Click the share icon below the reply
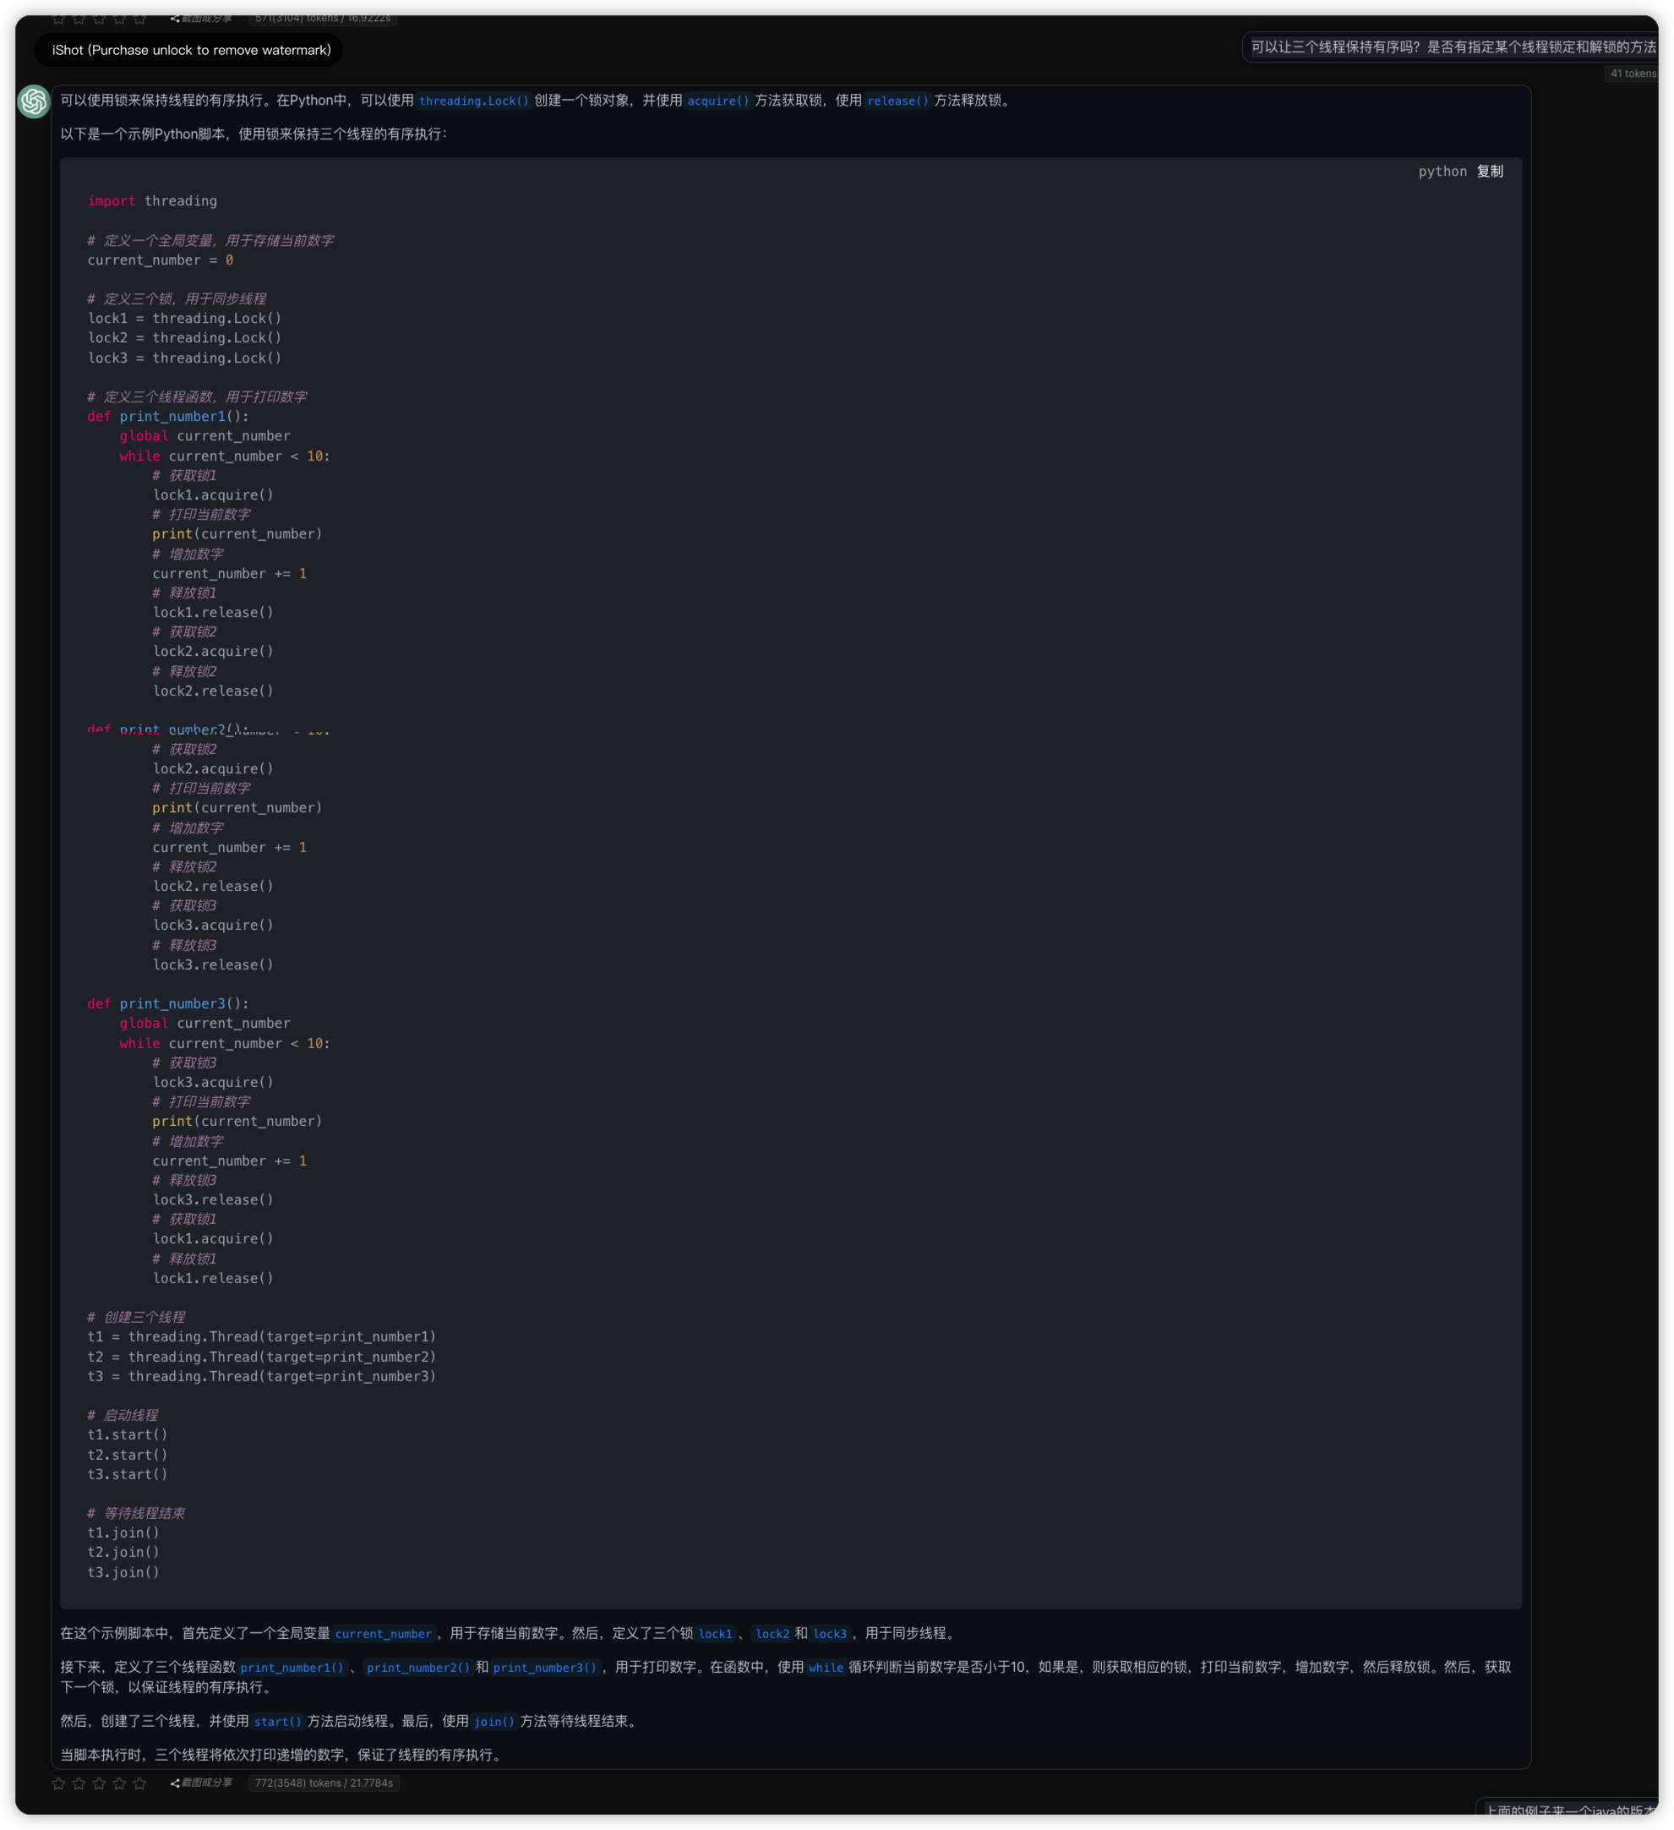The width and height of the screenshot is (1674, 1830). click(174, 1783)
